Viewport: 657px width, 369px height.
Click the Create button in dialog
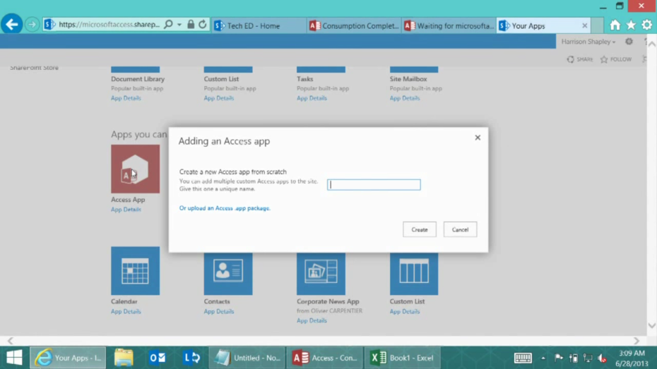(420, 229)
